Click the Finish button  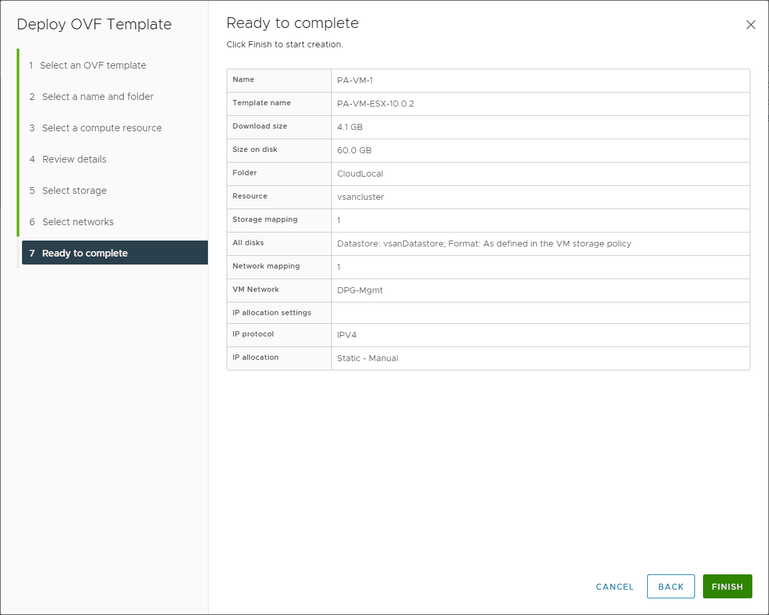(727, 586)
